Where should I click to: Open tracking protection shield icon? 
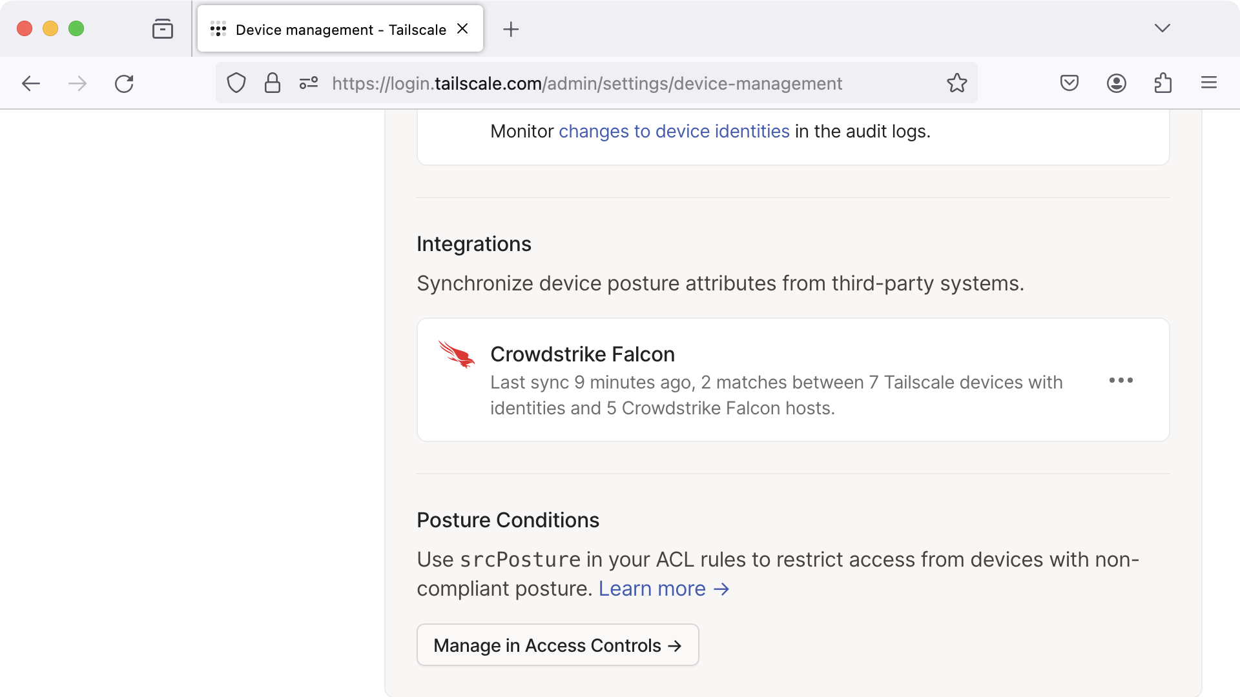coord(236,83)
